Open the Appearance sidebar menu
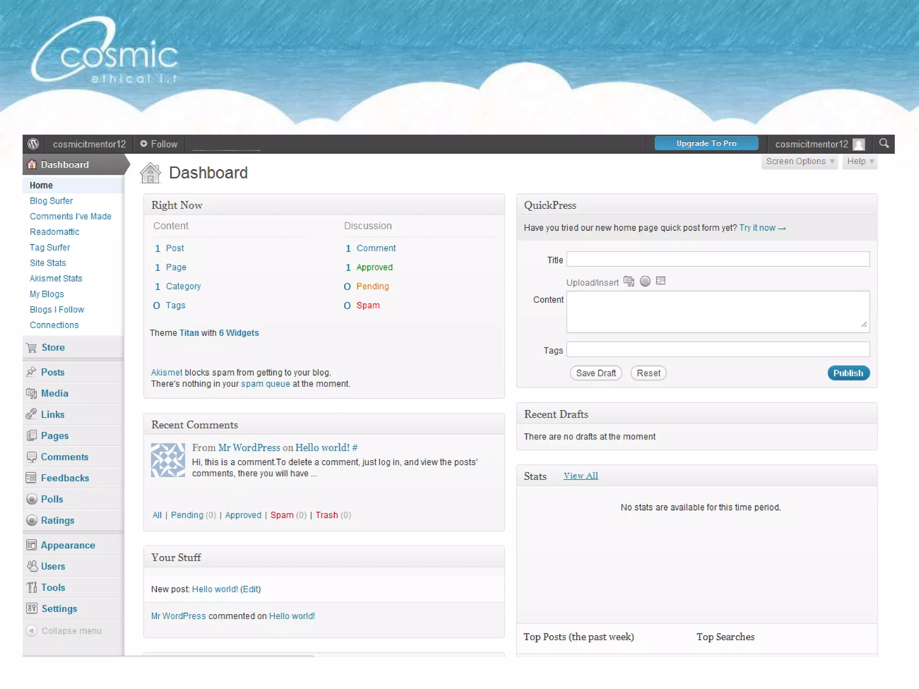 [x=68, y=545]
